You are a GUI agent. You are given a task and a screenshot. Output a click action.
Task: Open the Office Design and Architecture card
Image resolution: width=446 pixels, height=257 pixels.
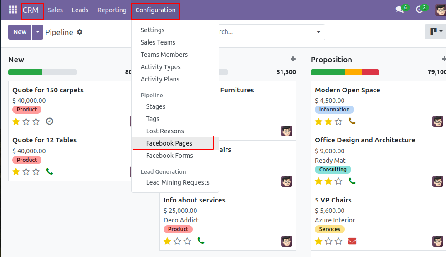tap(365, 140)
